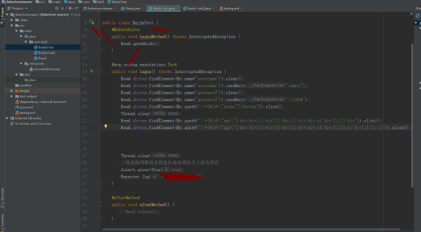Open the 1: Project side tool tab
This screenshot has width=421, height=232.
2,15
